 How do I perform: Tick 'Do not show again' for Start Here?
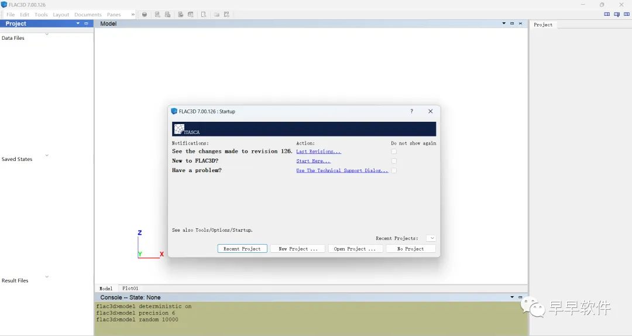tap(394, 161)
